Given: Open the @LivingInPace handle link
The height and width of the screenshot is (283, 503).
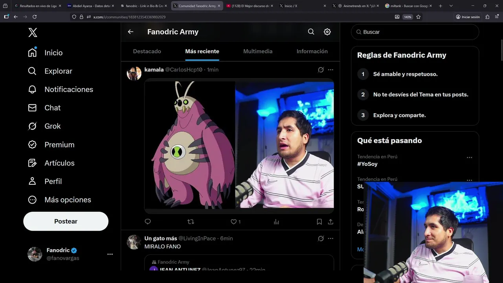Looking at the screenshot, I should pyautogui.click(x=197, y=238).
